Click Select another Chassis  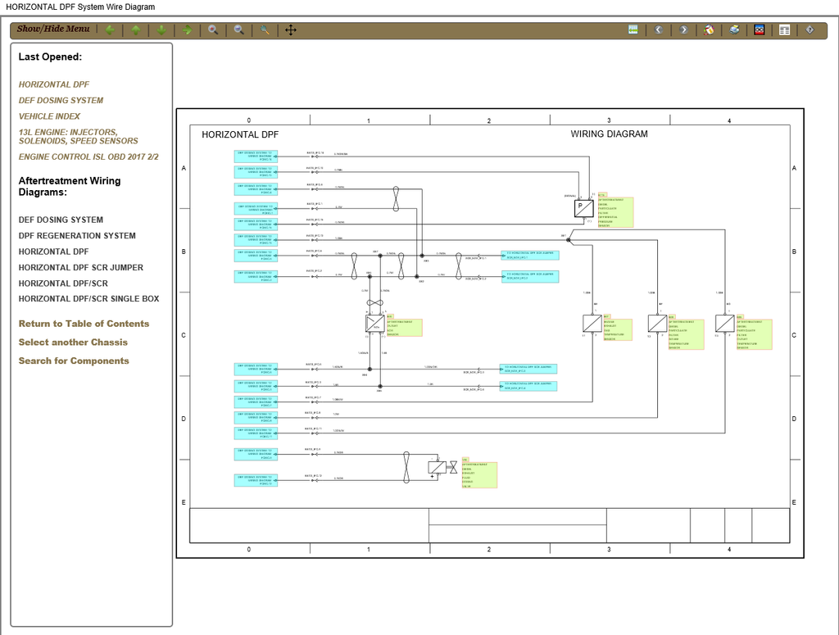[73, 342]
